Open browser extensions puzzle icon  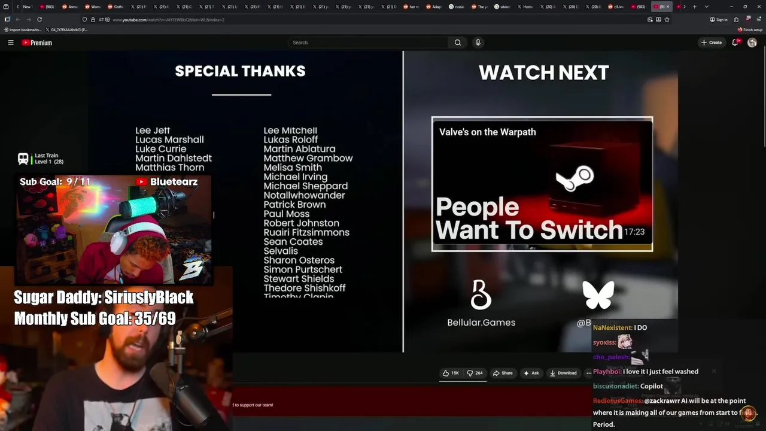tap(736, 19)
